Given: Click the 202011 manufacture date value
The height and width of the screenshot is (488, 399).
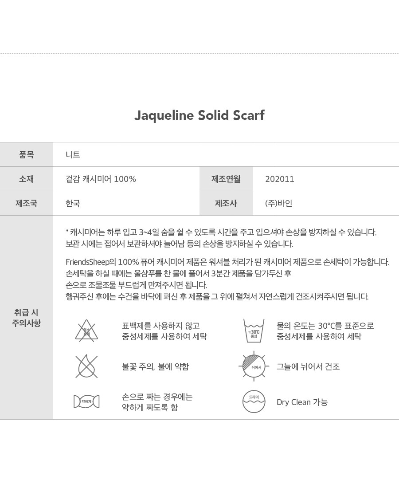Looking at the screenshot, I should tap(279, 179).
